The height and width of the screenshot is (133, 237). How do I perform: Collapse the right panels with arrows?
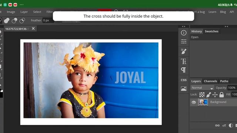[226, 27]
